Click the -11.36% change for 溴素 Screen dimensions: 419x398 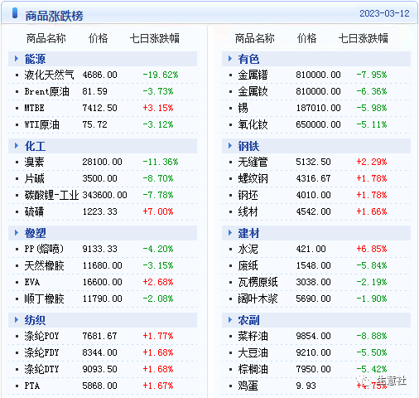tap(161, 162)
